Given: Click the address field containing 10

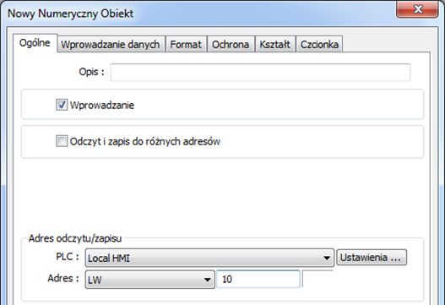Looking at the screenshot, I should tap(258, 279).
